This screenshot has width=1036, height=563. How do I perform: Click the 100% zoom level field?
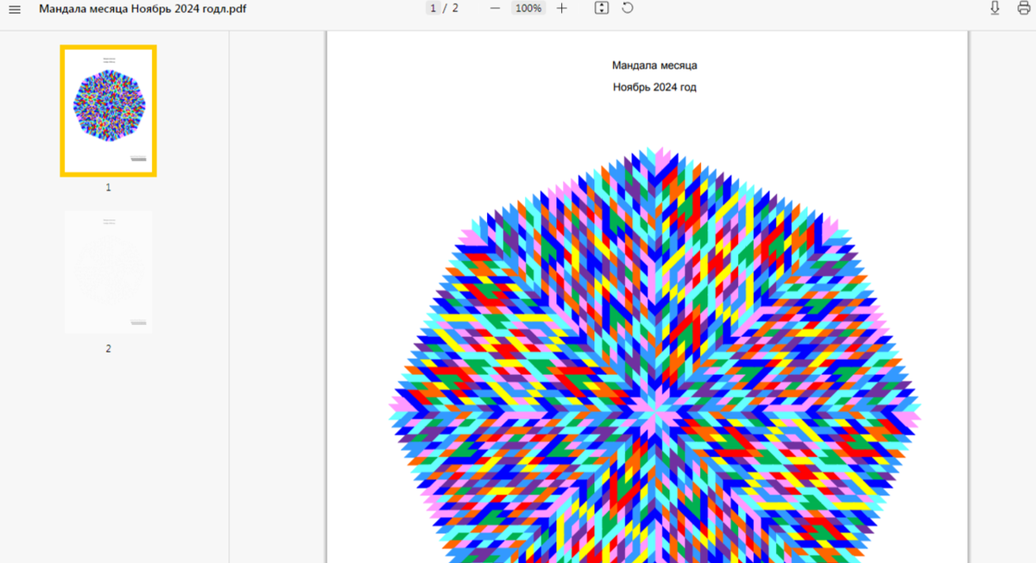click(527, 8)
